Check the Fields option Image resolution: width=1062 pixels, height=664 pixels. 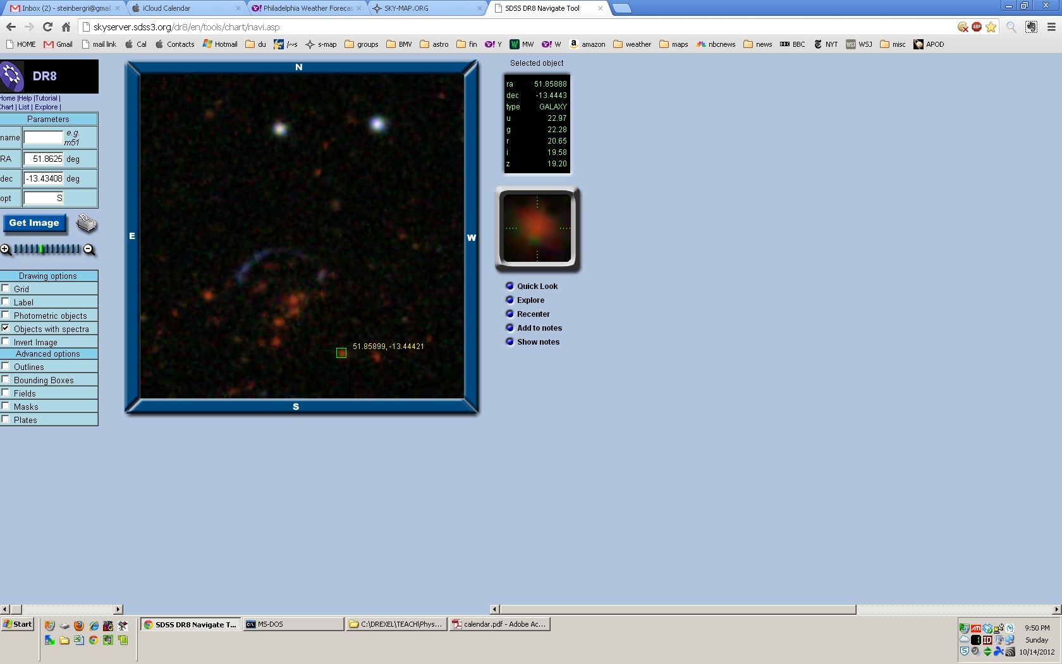coord(6,393)
